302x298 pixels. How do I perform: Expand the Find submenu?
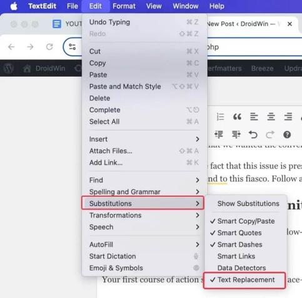[x=144, y=180]
